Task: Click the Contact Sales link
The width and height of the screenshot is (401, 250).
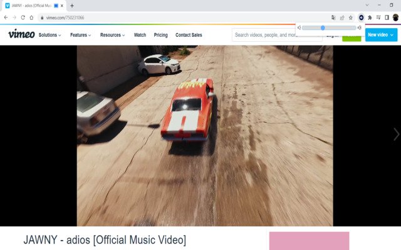Action: coord(189,35)
